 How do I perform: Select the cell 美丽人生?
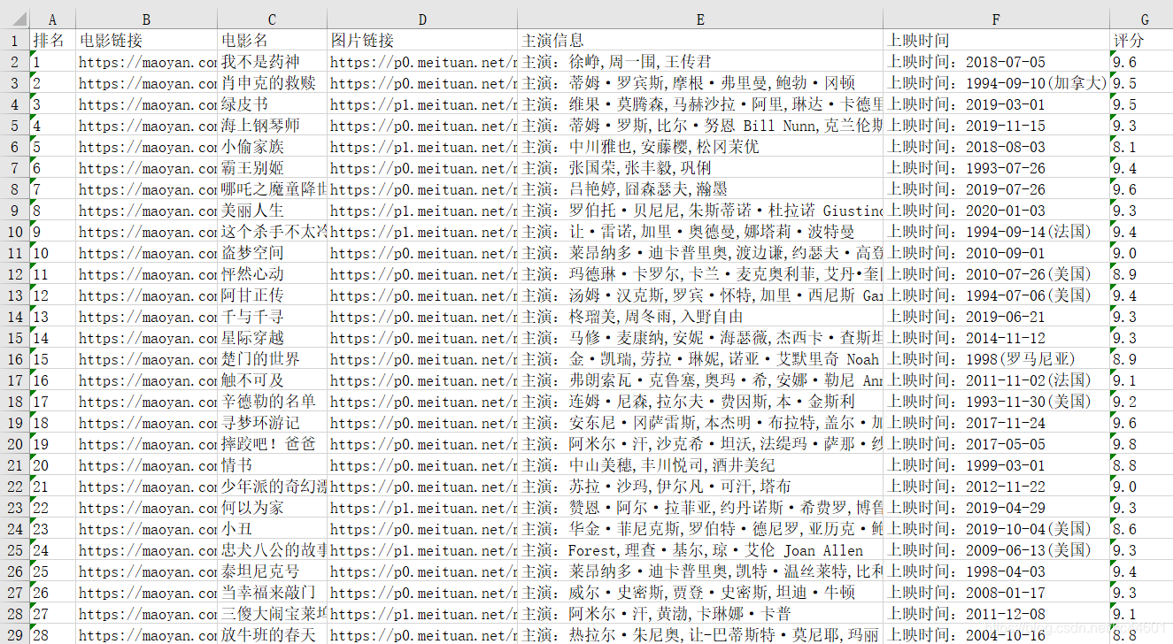(x=272, y=211)
